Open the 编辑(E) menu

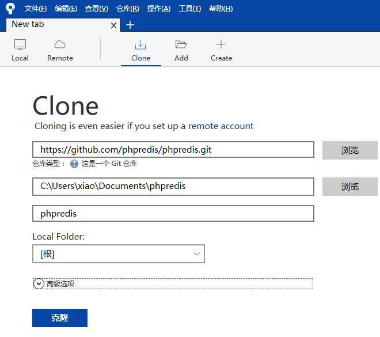[x=66, y=9]
